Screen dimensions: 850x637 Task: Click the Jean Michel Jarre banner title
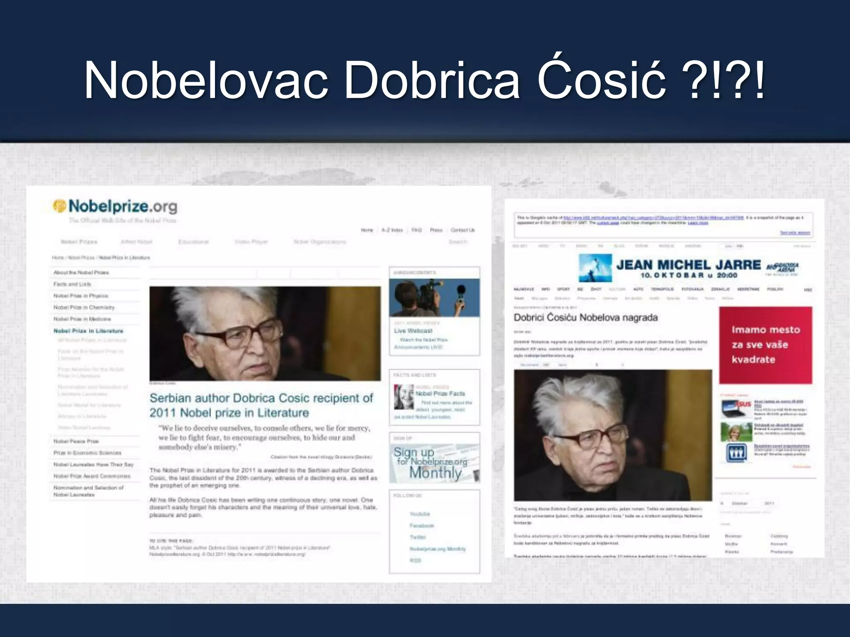[x=689, y=265]
